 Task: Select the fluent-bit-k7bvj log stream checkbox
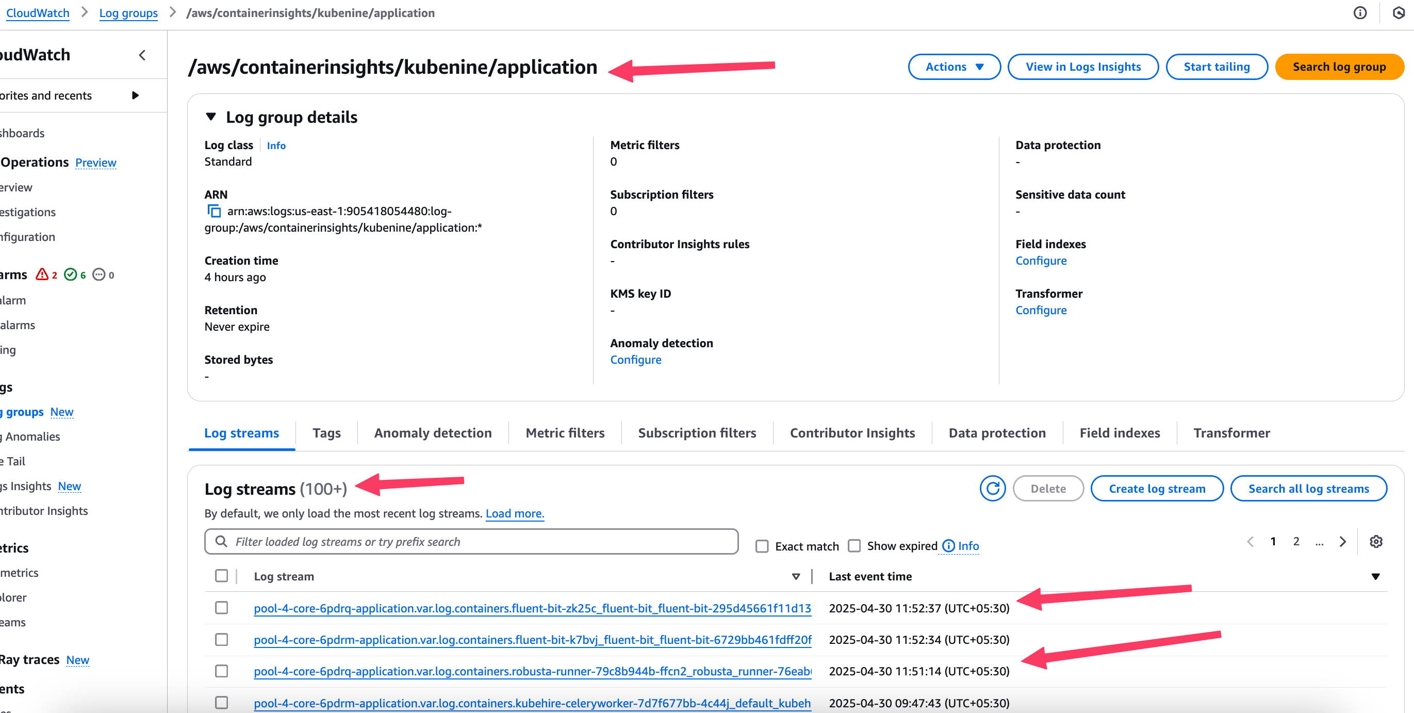(x=221, y=639)
